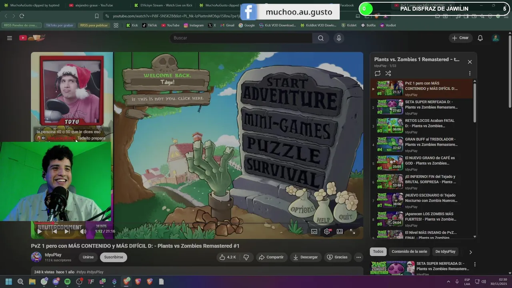Viewport: 512px width, 288px height.
Task: Open the tdyuPlay channel name link
Action: [x=53, y=255]
